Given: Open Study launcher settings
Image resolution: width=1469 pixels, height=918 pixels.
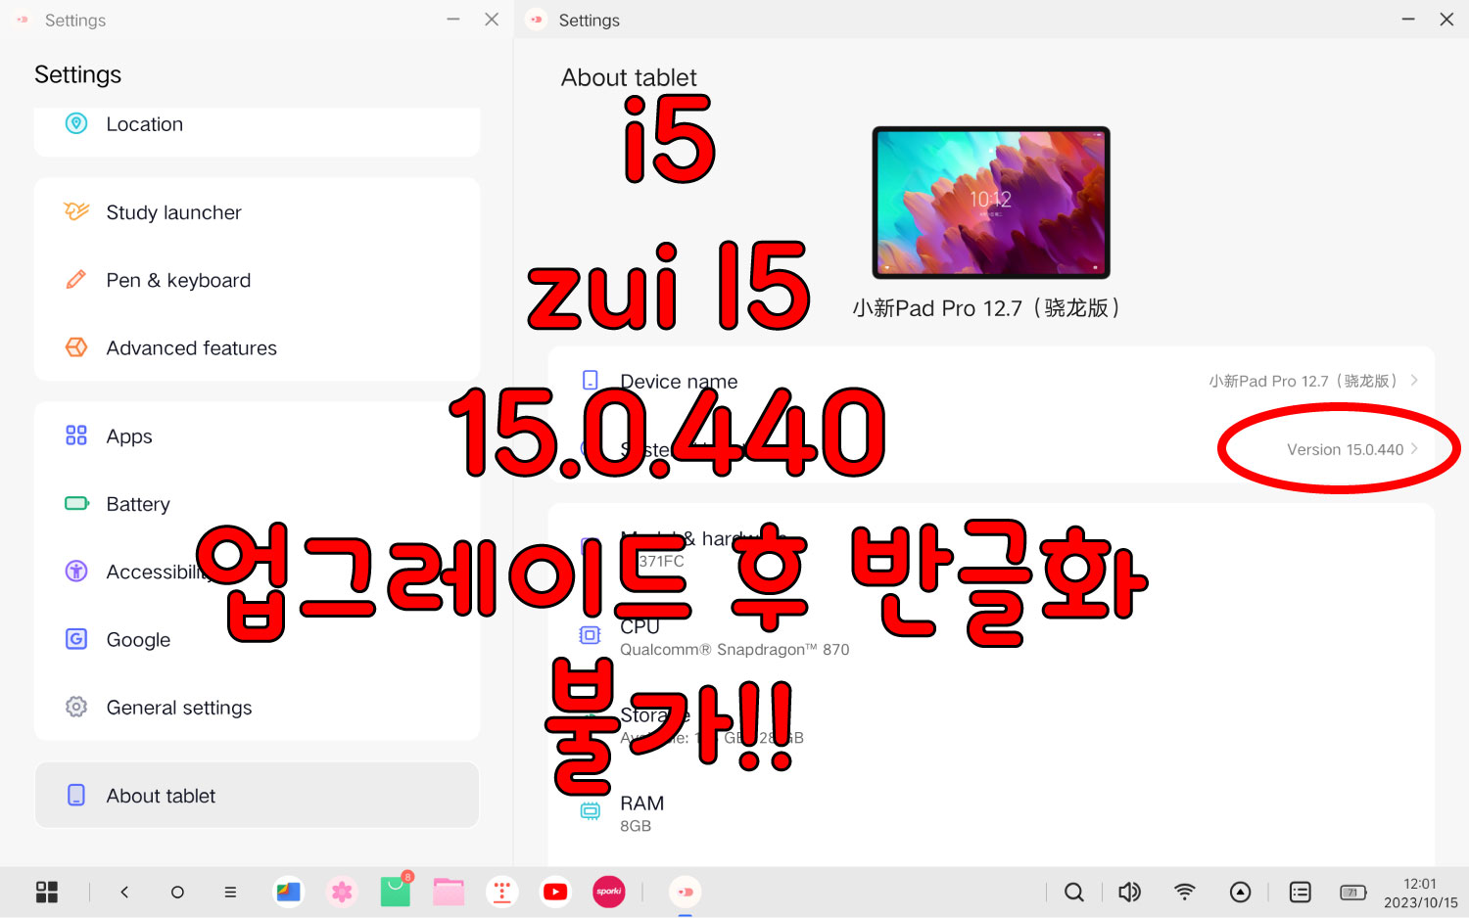Looking at the screenshot, I should tap(257, 212).
